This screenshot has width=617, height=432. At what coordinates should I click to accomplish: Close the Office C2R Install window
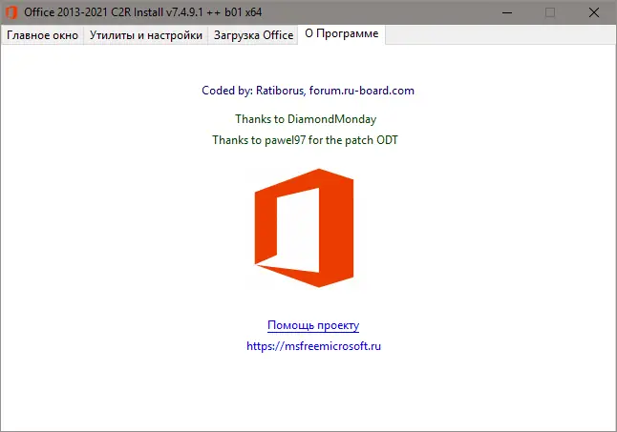coord(594,12)
